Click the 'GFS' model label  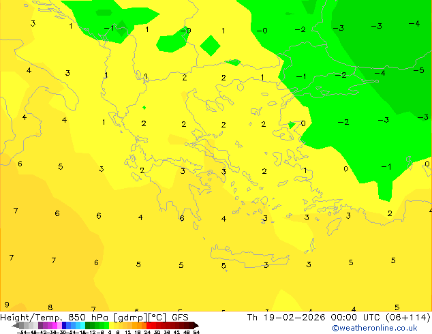click(x=180, y=318)
